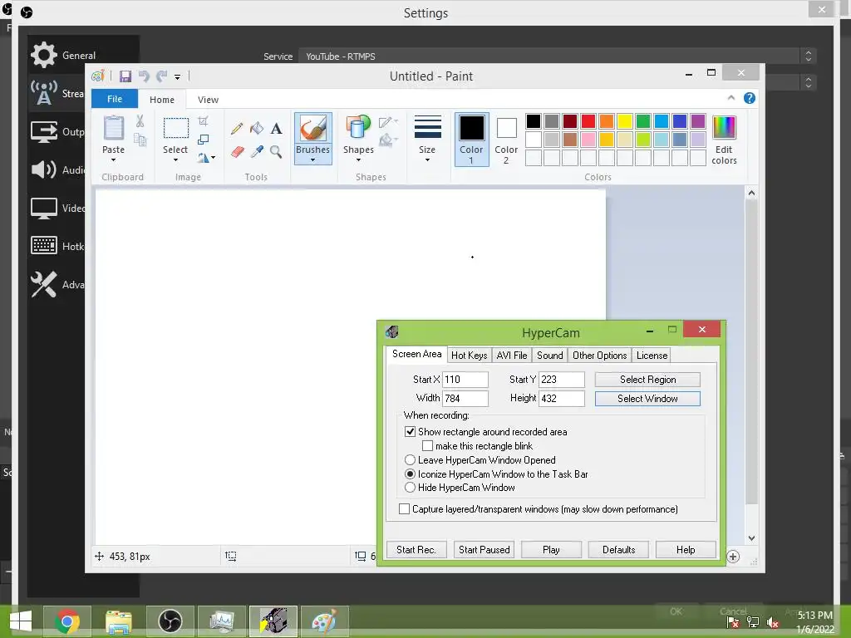Click the Resize icon in Image group
851x638 pixels.
coord(203,140)
